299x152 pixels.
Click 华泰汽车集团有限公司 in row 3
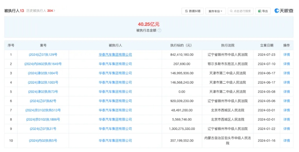(115, 73)
